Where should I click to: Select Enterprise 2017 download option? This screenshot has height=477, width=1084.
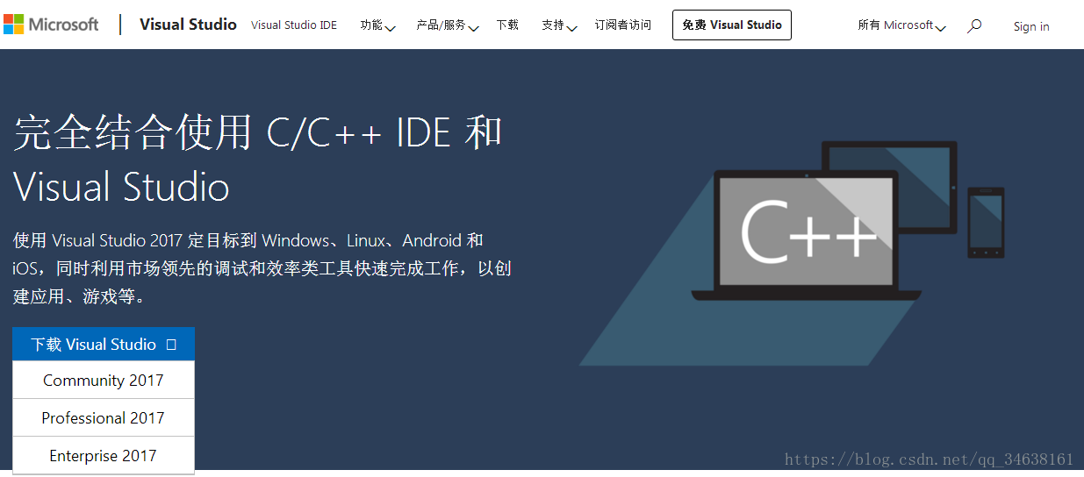[104, 456]
